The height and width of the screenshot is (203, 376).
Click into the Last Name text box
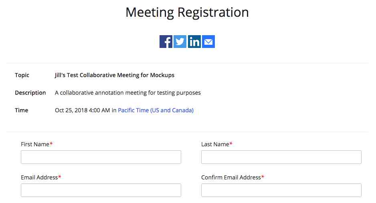(x=281, y=157)
